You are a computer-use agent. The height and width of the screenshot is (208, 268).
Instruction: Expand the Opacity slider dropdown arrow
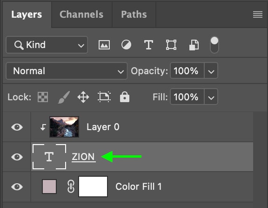tap(211, 71)
